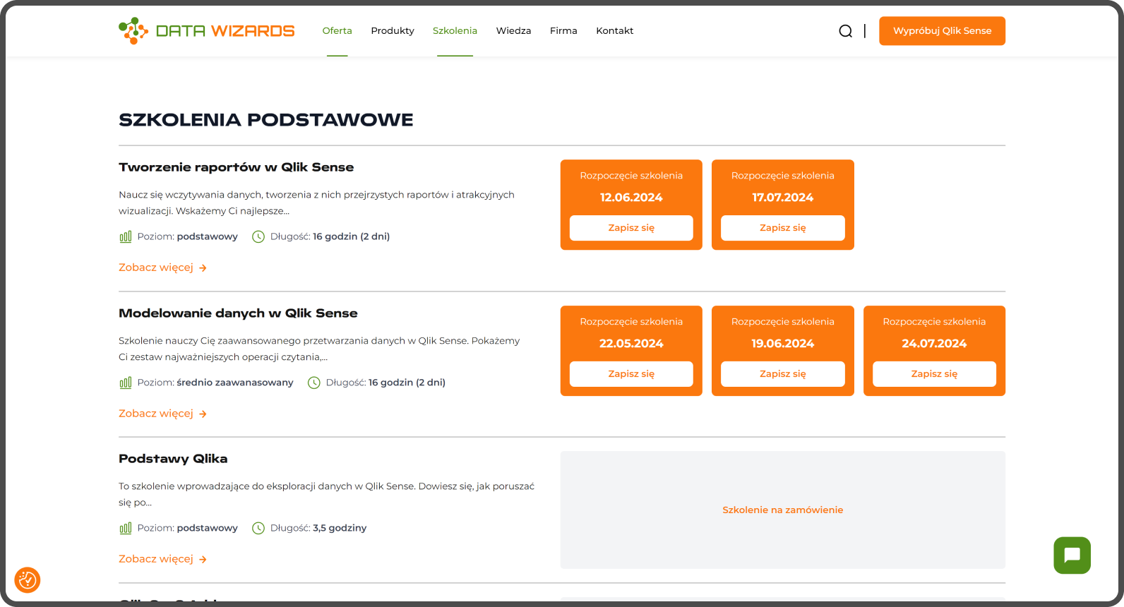Screen dimensions: 1124x607
Task: Open the Wiedza menu
Action: coord(513,31)
